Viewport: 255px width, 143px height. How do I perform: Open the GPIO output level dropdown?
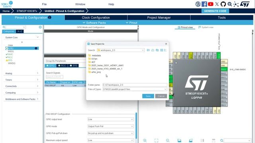pos(111,119)
